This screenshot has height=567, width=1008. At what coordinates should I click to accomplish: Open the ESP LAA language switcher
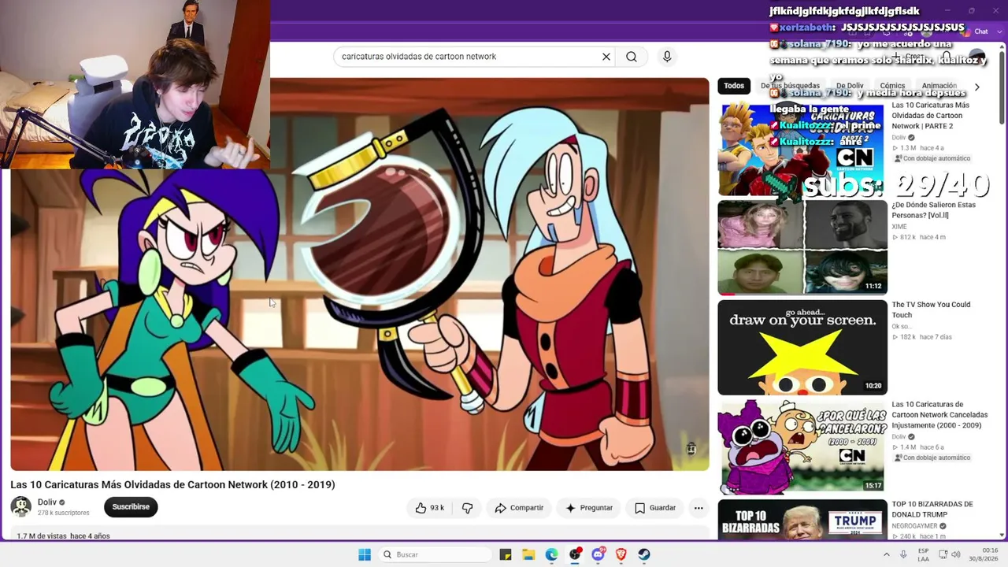pyautogui.click(x=923, y=554)
